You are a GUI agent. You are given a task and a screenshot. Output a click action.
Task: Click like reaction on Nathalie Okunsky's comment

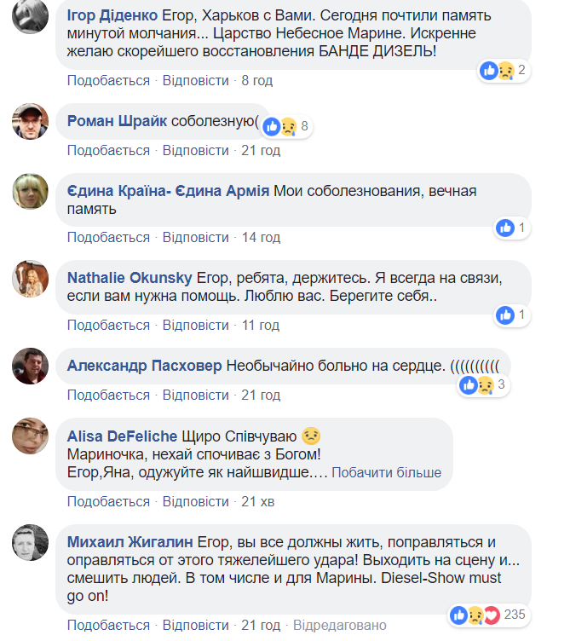(505, 315)
